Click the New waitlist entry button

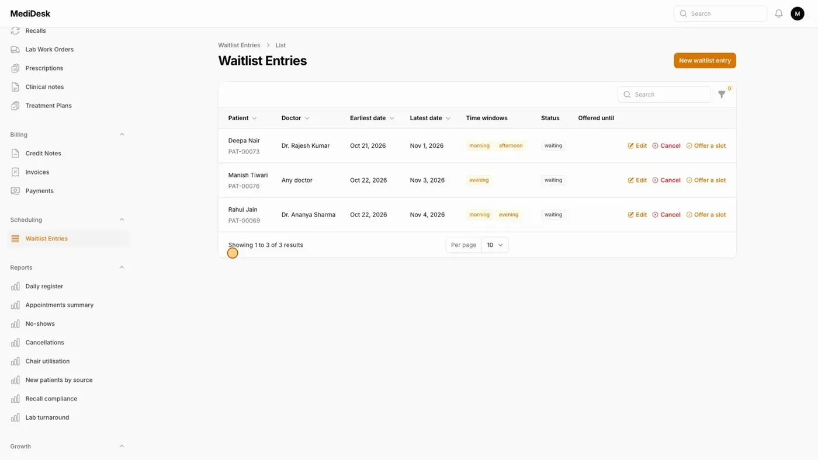(705, 61)
